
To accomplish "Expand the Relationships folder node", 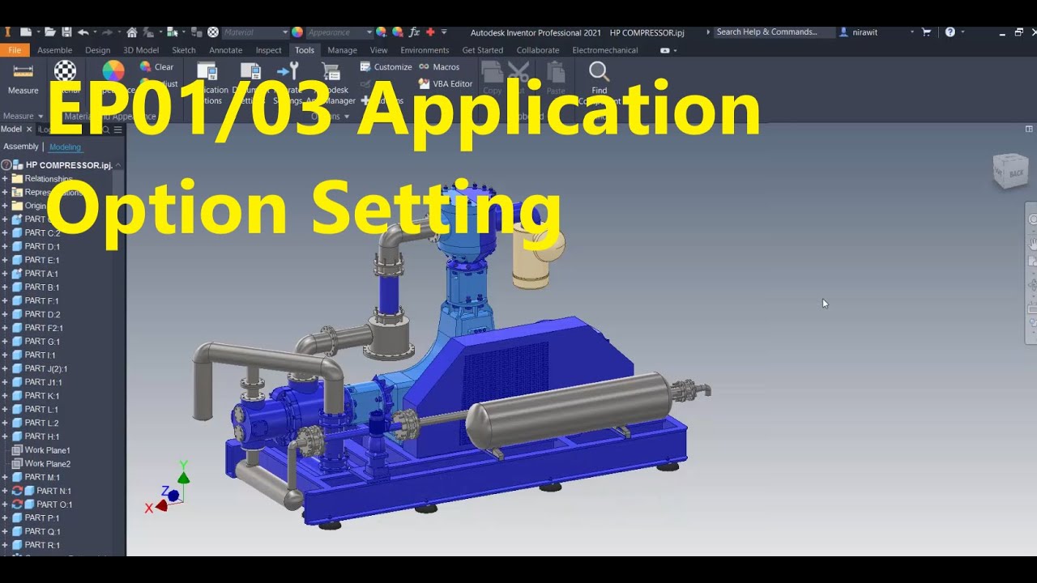I will (x=5, y=179).
